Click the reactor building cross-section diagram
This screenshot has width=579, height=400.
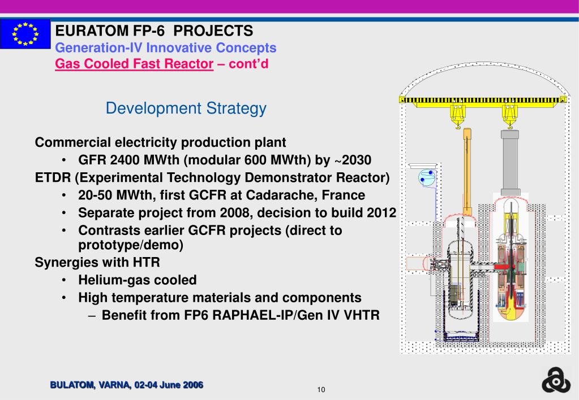(x=484, y=208)
